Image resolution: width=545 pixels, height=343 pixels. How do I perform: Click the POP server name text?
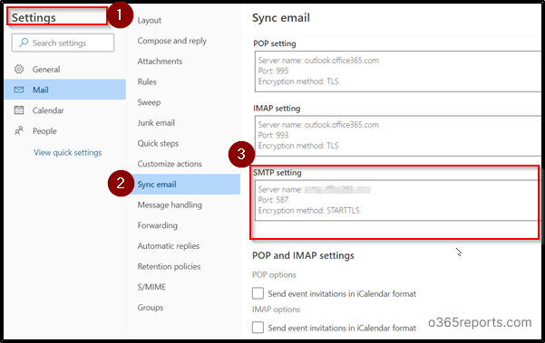318,61
